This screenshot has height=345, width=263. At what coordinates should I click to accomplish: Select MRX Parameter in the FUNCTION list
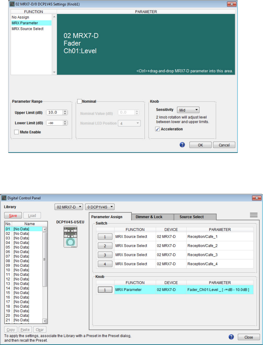tap(31, 23)
